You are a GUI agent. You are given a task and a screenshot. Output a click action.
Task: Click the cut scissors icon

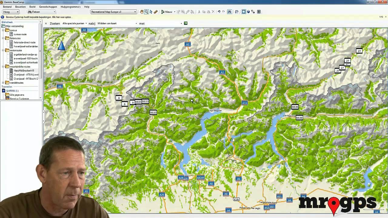pos(199,12)
